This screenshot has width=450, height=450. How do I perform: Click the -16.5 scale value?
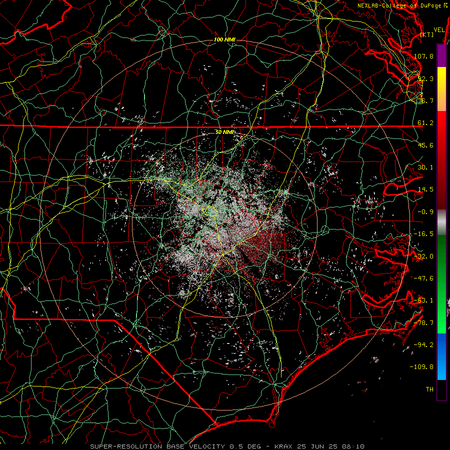point(423,234)
